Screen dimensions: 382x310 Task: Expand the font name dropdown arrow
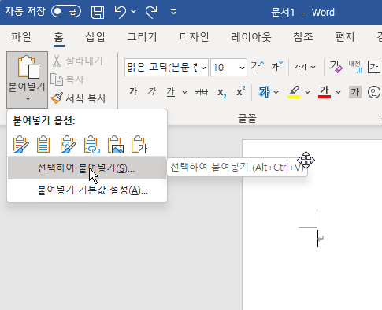click(x=203, y=68)
